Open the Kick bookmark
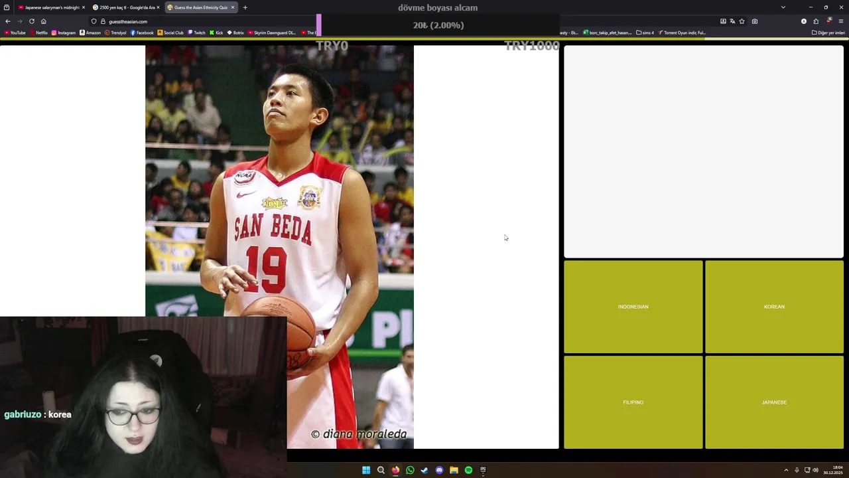This screenshot has height=478, width=849. tap(216, 33)
